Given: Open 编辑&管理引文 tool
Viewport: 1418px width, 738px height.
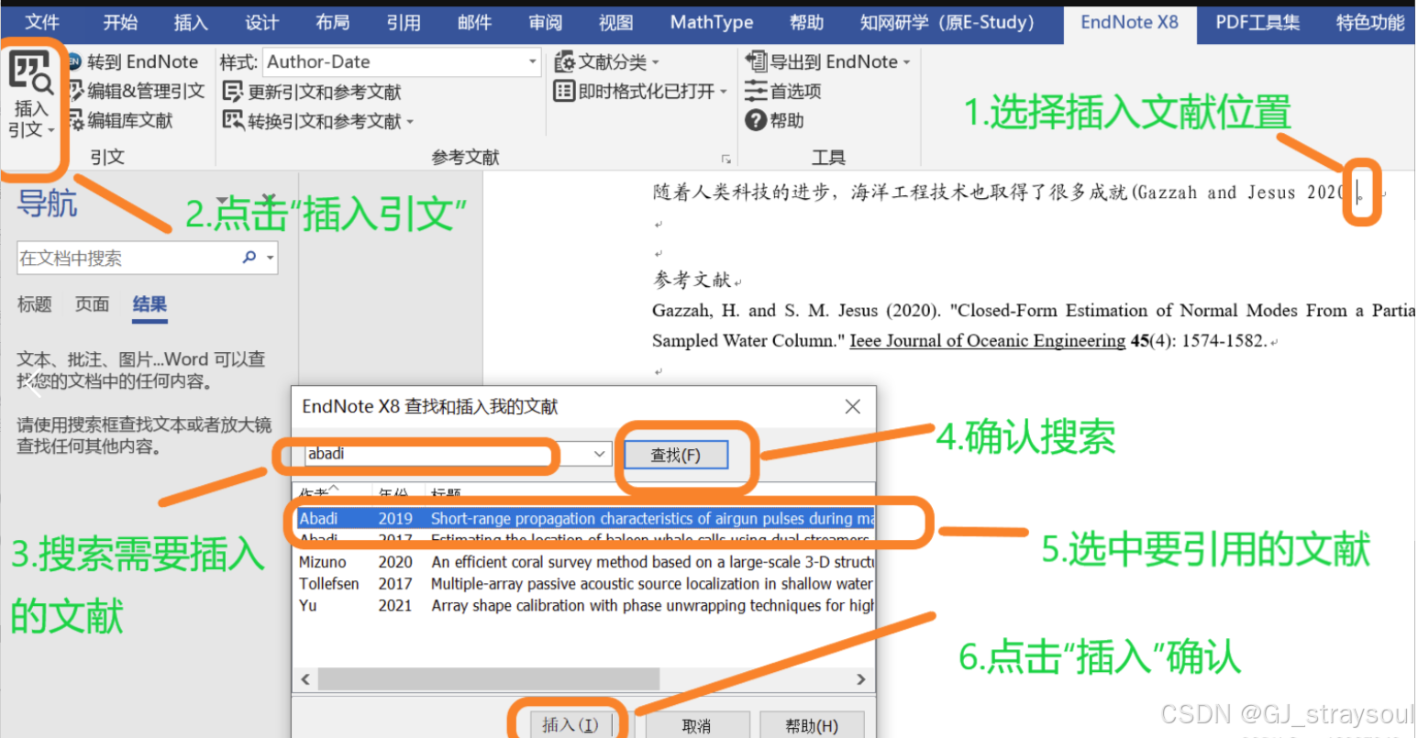Looking at the screenshot, I should click(137, 92).
